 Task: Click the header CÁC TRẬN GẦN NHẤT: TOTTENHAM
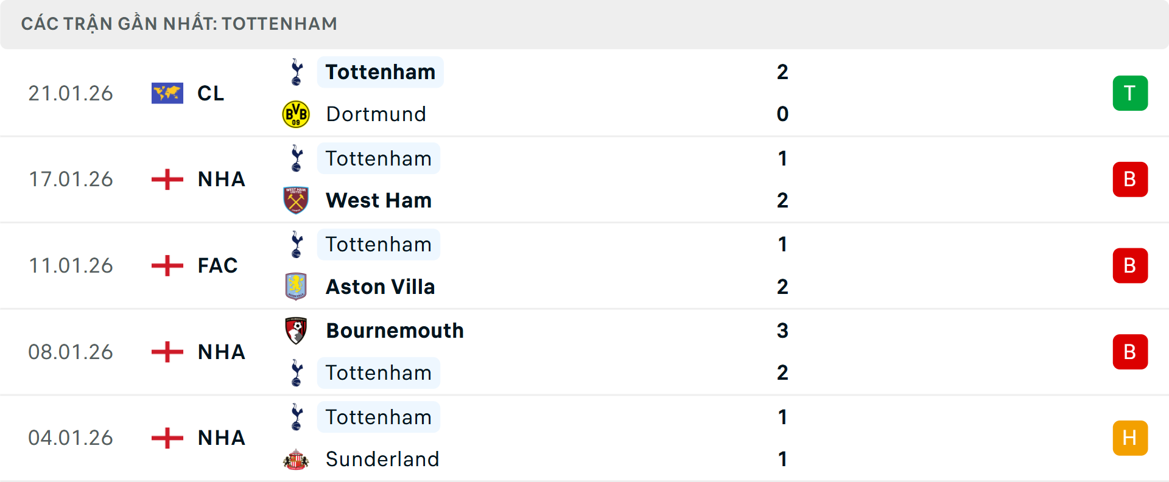178,24
